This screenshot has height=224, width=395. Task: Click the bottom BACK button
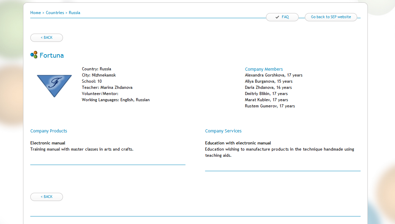tap(46, 197)
